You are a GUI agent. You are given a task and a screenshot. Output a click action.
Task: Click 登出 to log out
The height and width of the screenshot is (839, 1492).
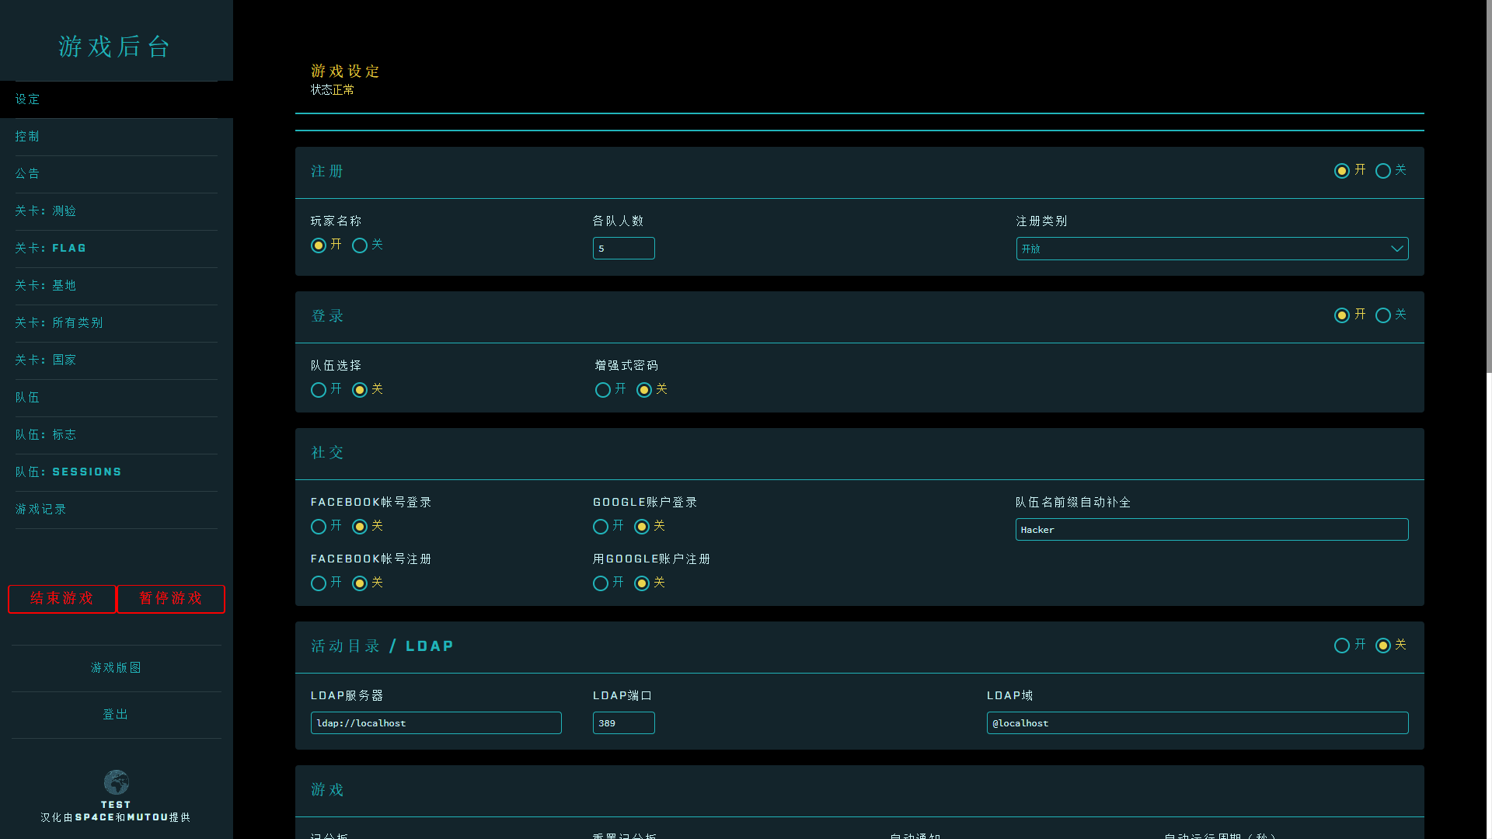[x=115, y=714]
